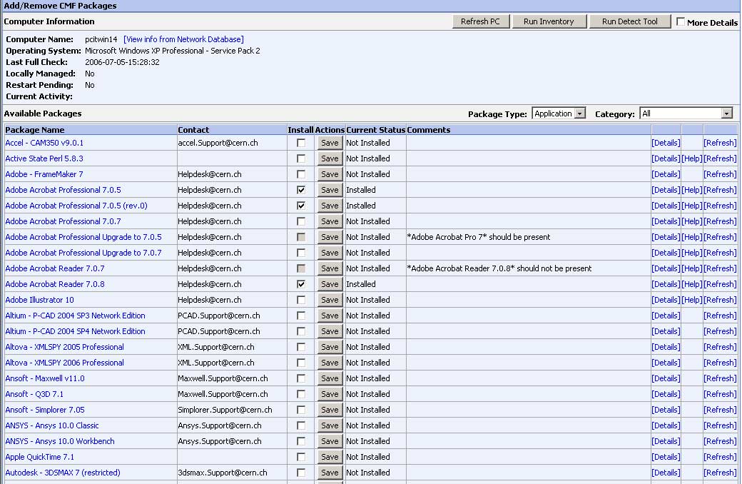The width and height of the screenshot is (742, 484).
Task: Check install box for Apple QuickTime 7.1
Action: (301, 457)
